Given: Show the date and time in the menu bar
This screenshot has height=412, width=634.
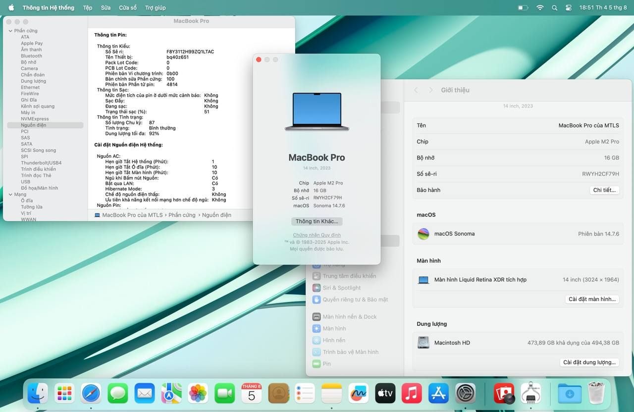Looking at the screenshot, I should click(x=603, y=7).
